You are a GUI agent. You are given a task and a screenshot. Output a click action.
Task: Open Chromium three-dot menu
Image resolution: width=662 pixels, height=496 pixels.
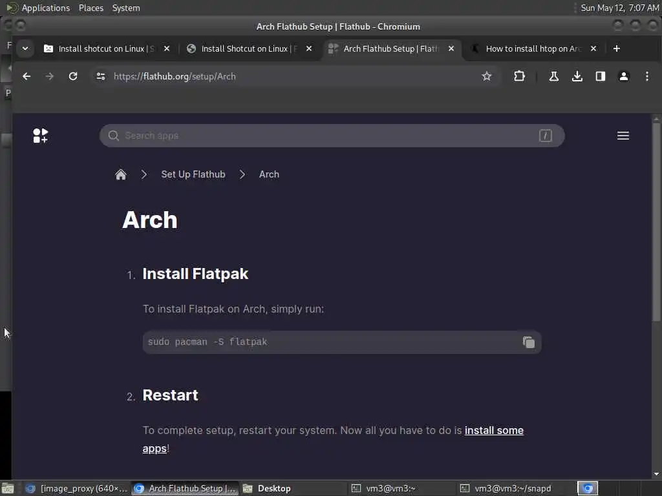tap(646, 76)
